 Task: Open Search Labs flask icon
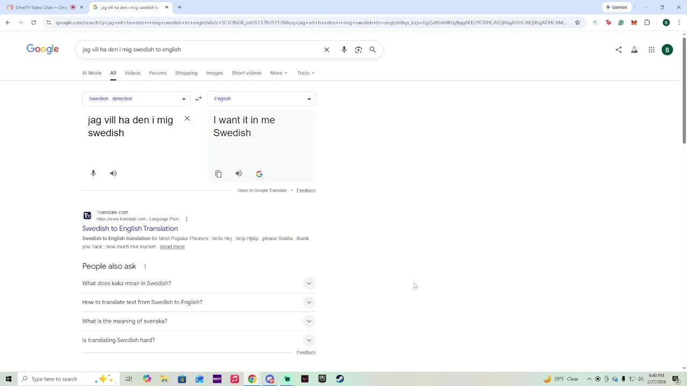(634, 49)
